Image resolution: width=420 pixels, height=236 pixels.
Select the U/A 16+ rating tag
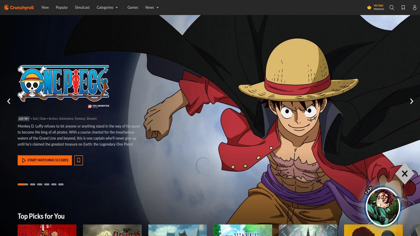tap(24, 119)
